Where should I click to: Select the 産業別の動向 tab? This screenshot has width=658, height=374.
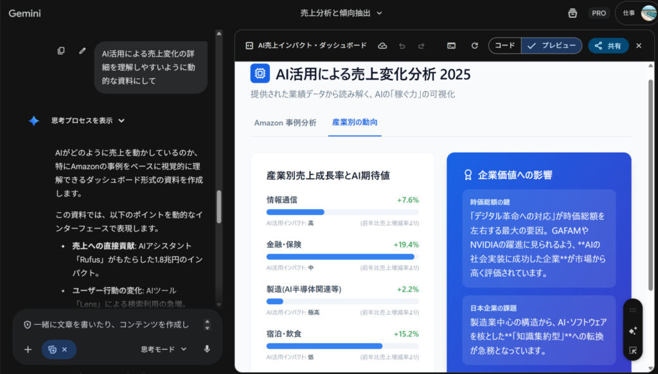point(355,123)
